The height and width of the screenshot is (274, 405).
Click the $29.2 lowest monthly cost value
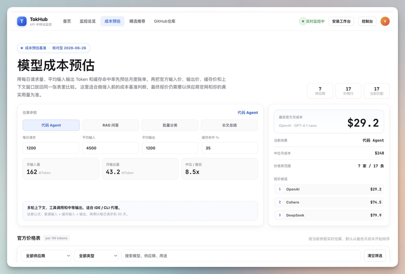click(x=363, y=123)
